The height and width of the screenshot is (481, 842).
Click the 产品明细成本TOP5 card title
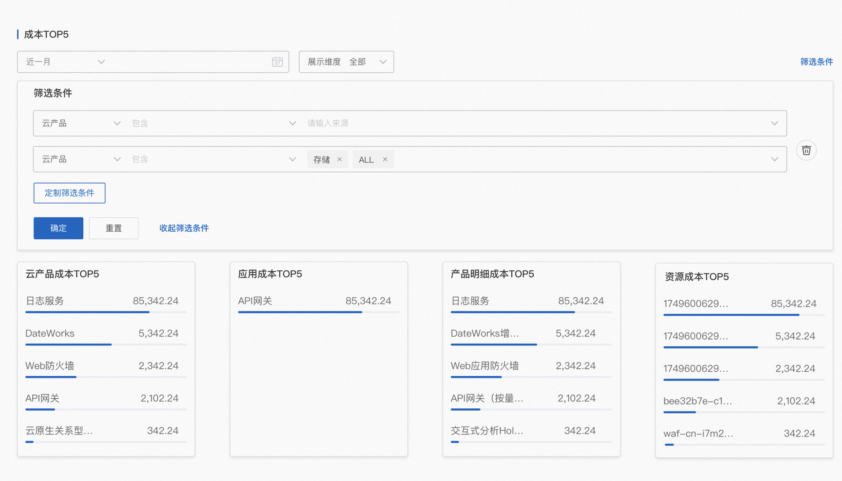tap(492, 274)
